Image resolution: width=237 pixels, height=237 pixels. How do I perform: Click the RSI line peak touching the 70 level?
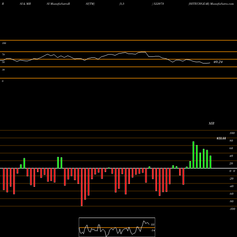click(143, 52)
